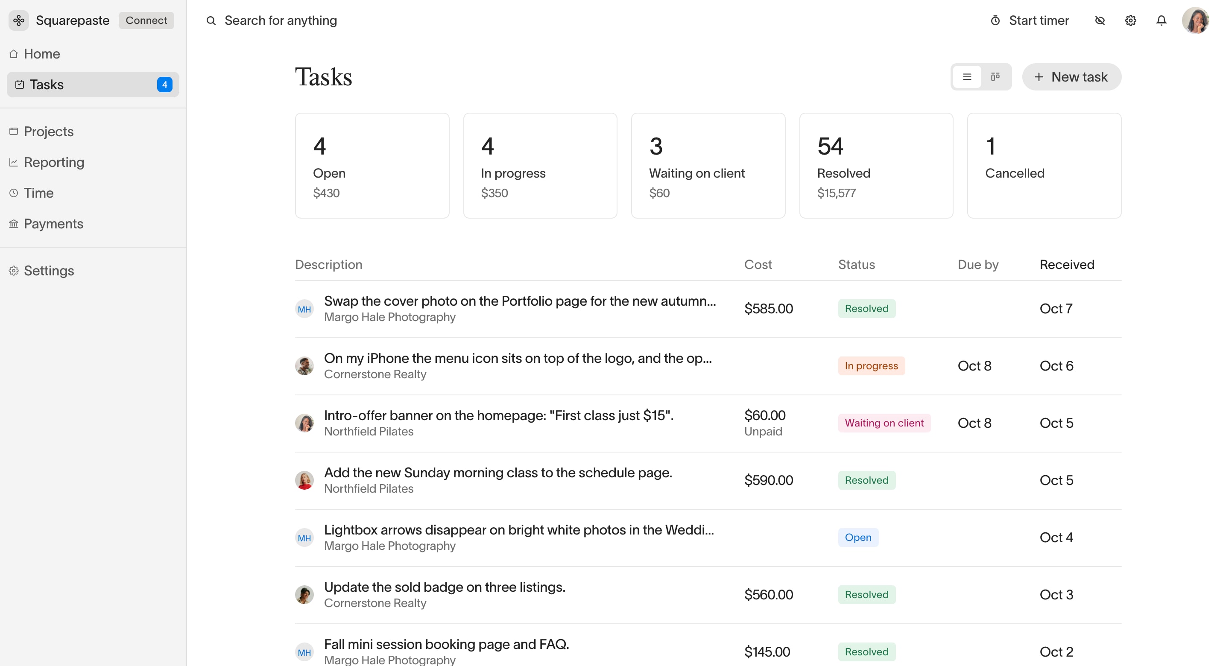Viewport: 1223px width, 666px height.
Task: Create a New task
Action: point(1071,77)
